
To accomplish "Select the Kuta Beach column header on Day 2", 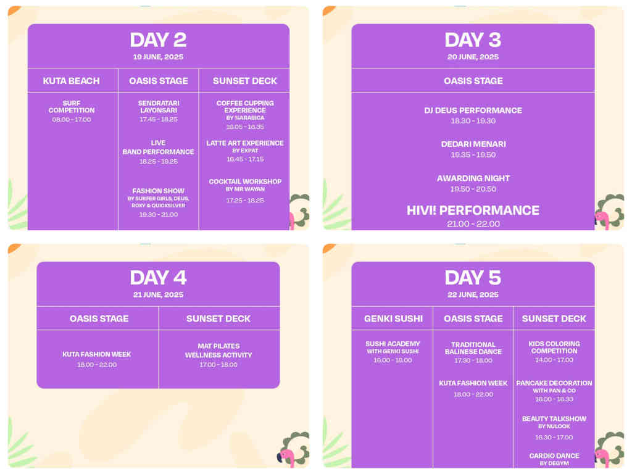I will [71, 81].
